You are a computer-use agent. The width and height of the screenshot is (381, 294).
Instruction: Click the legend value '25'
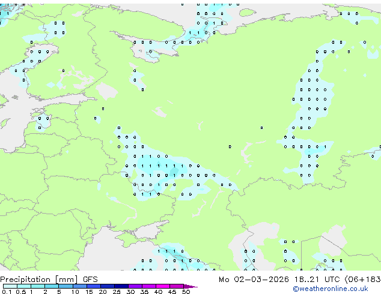pos(117,292)
